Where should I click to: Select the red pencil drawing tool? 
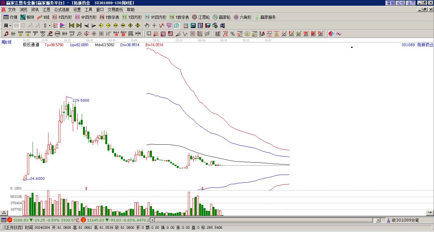coord(6,34)
